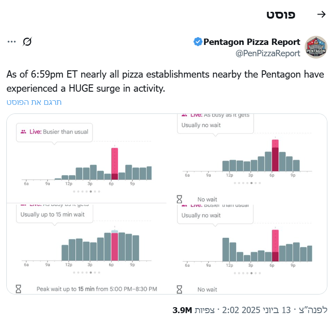Open the Pentagon Pizza Report profile avatar

[x=316, y=47]
